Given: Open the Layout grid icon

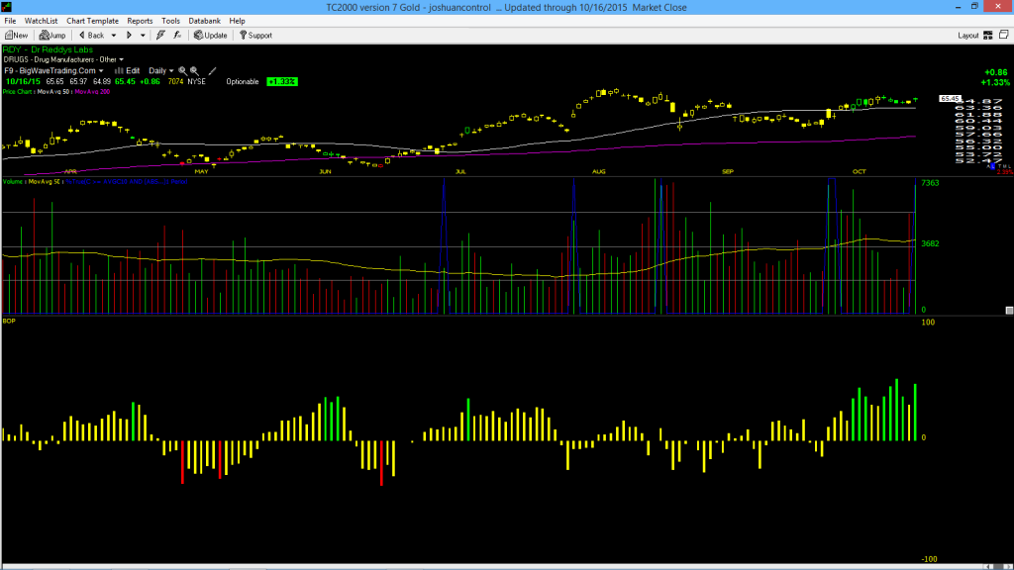Looking at the screenshot, I should 988,36.
